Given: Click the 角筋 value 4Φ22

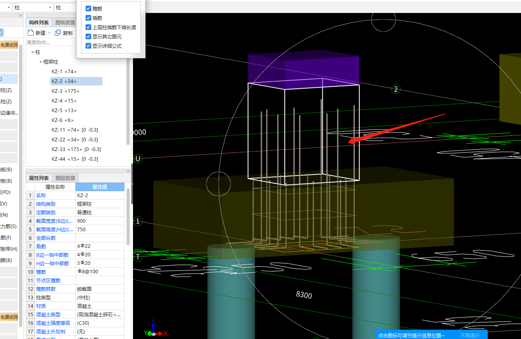Looking at the screenshot, I should coord(100,247).
